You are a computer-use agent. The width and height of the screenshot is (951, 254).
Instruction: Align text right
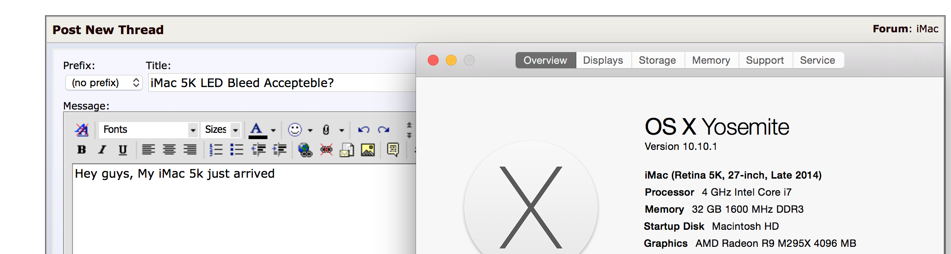pos(190,149)
